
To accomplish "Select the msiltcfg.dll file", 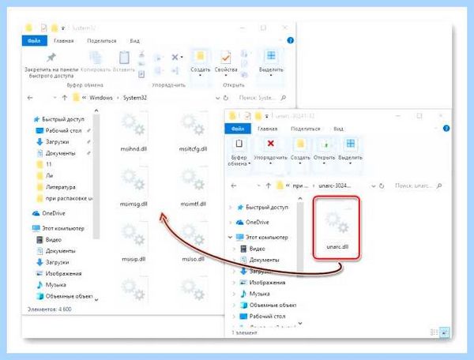I will (193, 132).
